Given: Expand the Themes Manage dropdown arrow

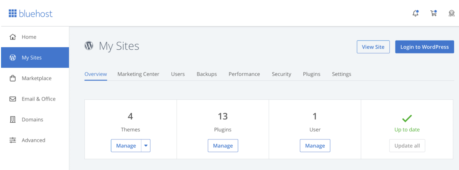Looking at the screenshot, I should [146, 146].
